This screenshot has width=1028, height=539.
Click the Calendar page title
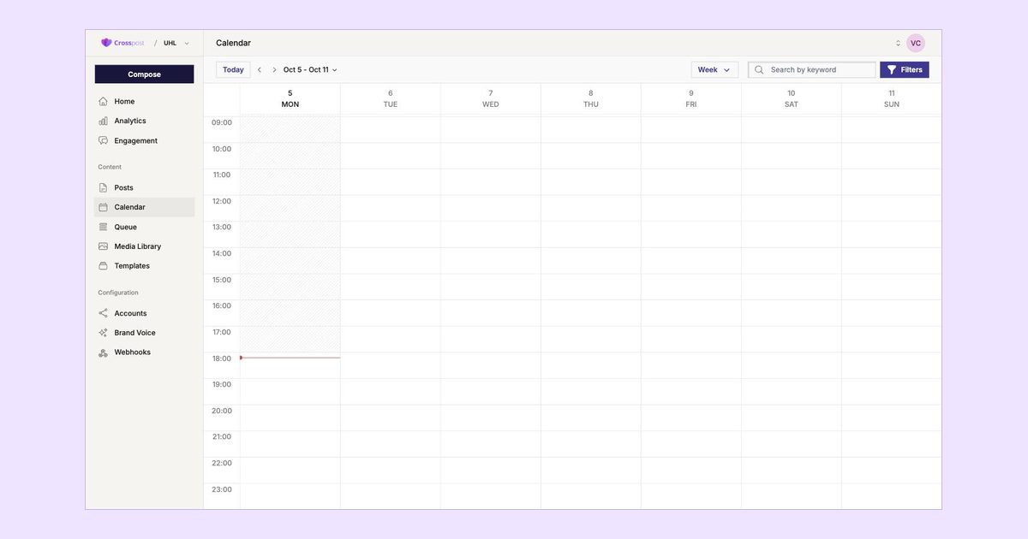[x=233, y=43]
